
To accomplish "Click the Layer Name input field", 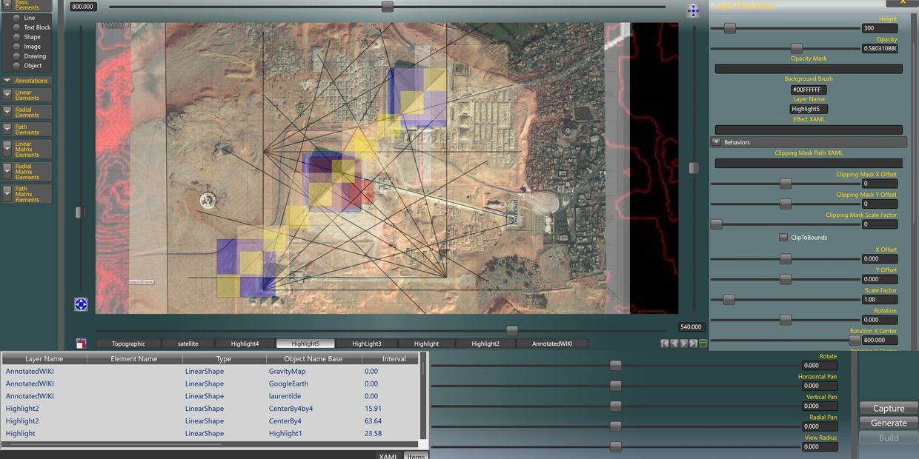I will pyautogui.click(x=809, y=109).
